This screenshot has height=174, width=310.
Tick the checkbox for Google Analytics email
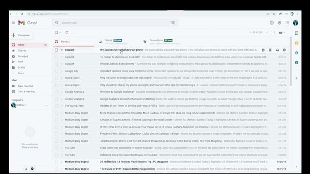[x=56, y=92]
